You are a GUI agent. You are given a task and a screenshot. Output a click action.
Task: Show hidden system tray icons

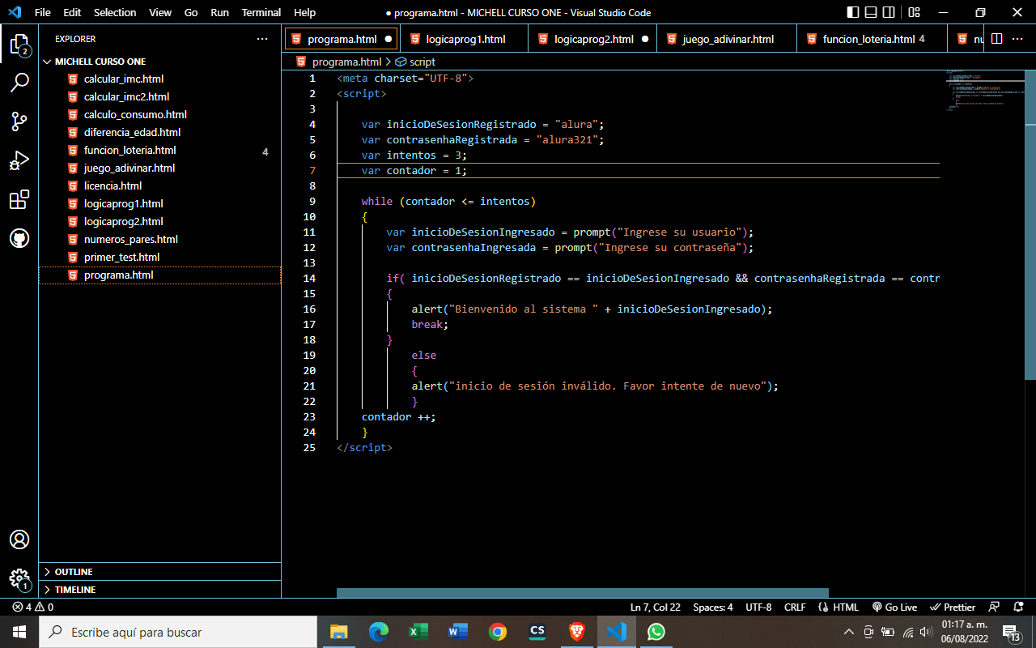[848, 632]
